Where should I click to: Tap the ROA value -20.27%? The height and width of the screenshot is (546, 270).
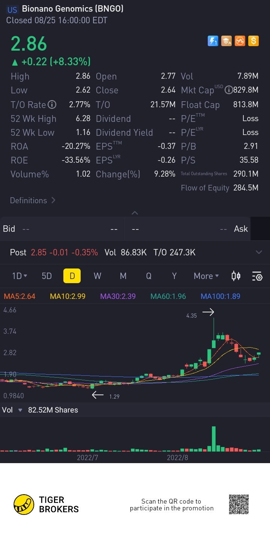click(76, 146)
